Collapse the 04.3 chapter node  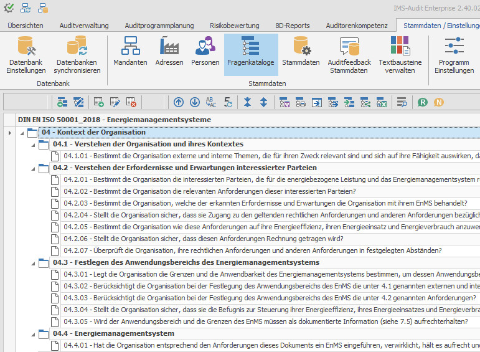point(33,264)
